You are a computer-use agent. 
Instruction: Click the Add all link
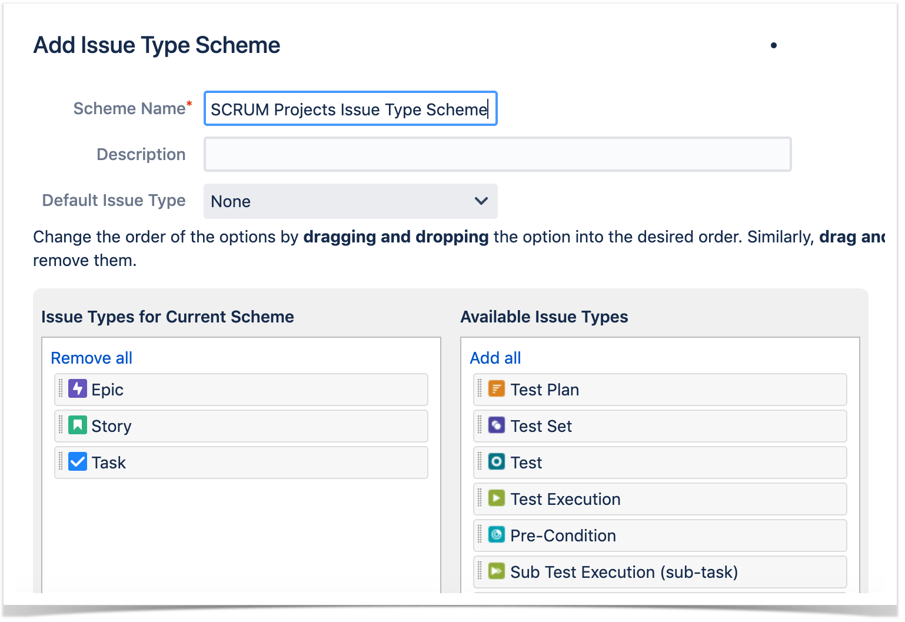click(495, 358)
